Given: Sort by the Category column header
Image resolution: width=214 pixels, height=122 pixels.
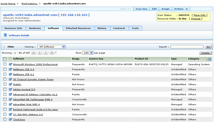Looking at the screenshot, I should (x=193, y=59).
